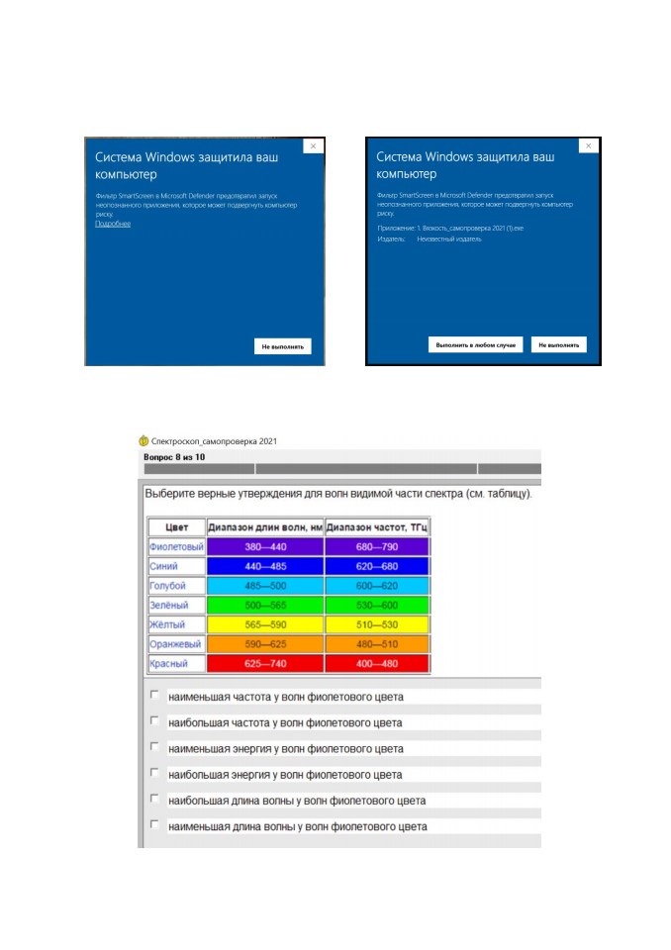Check наименьшая энергия у волн фиолетового цвета
The height and width of the screenshot is (950, 671).
click(x=154, y=746)
